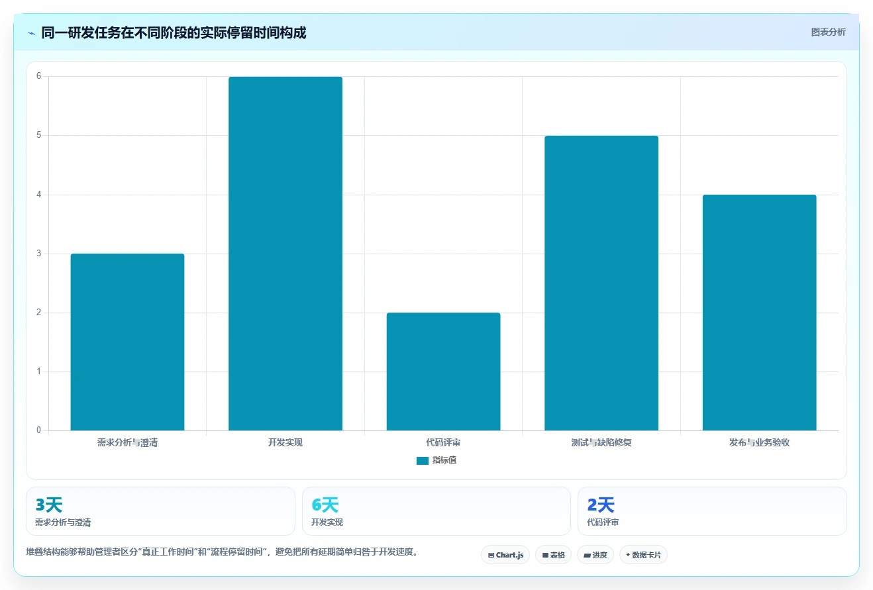Click y-axis value 4
Image resolution: width=873 pixels, height=590 pixels.
point(39,195)
